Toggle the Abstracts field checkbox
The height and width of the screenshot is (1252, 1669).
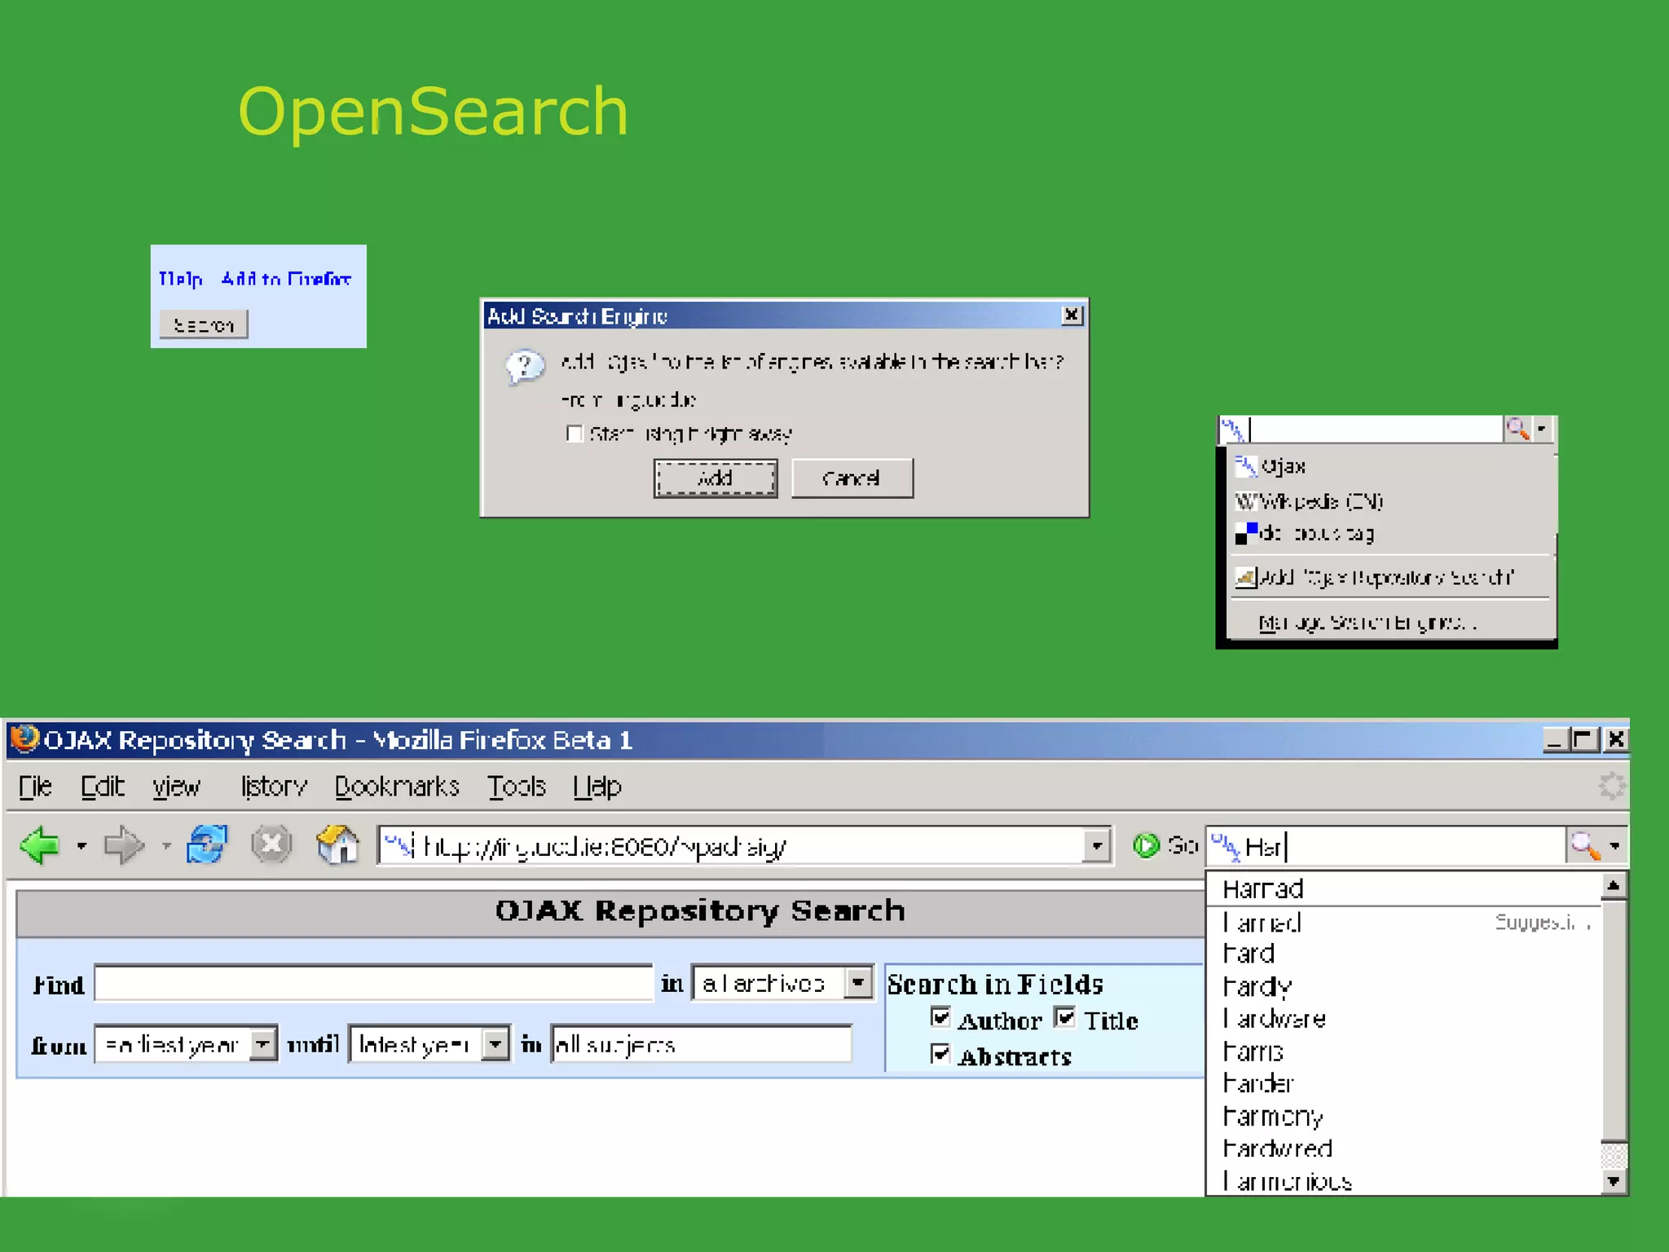[x=940, y=1054]
